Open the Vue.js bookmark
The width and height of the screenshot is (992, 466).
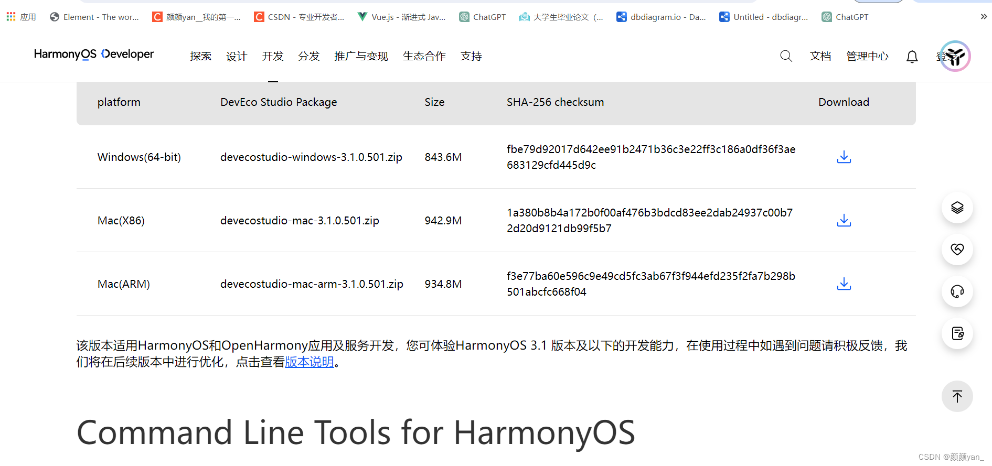(402, 17)
